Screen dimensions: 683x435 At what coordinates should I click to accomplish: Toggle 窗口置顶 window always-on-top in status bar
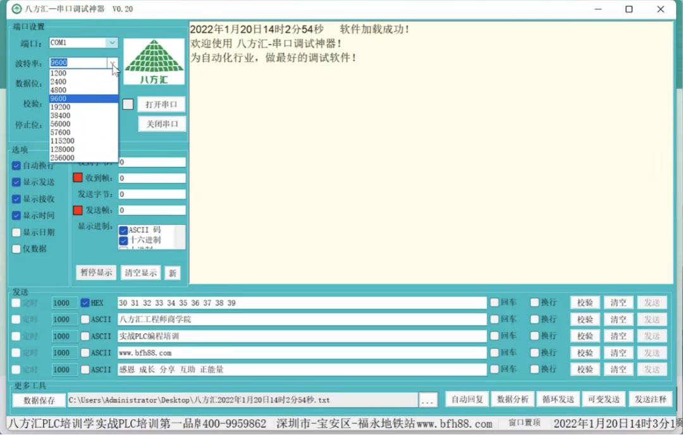coord(524,424)
